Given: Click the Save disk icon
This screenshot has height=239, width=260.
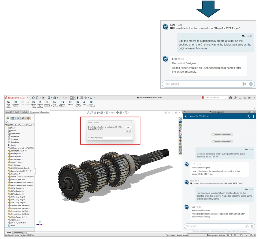Looking at the screenshot, I should pyautogui.click(x=49, y=98).
